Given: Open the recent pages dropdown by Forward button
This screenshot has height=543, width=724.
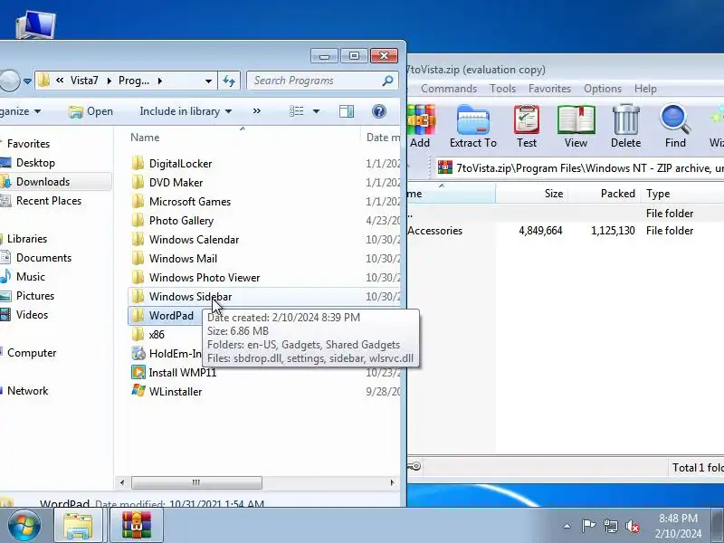Looking at the screenshot, I should (x=27, y=81).
